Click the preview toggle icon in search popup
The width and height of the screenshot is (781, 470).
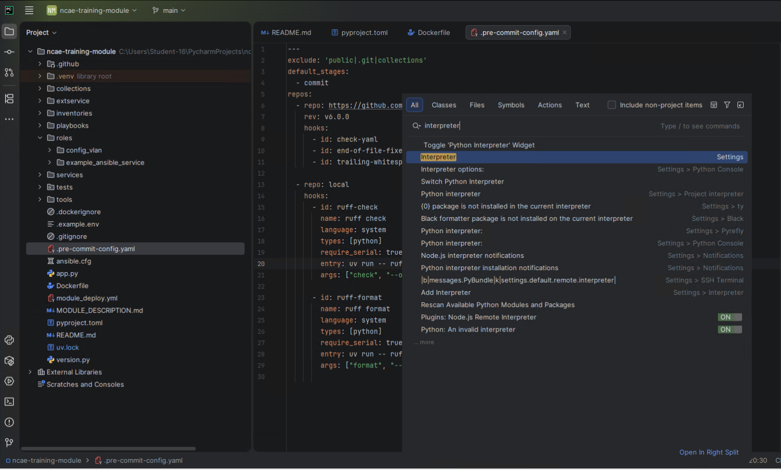tap(741, 105)
